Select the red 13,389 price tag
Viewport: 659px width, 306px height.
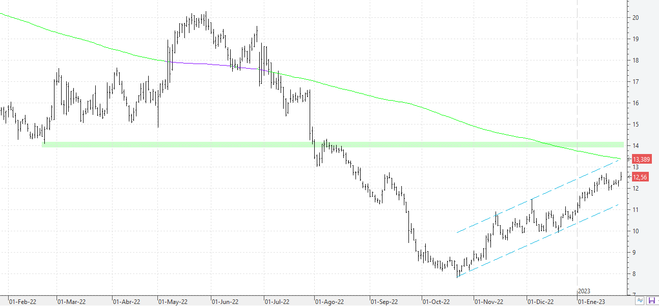pyautogui.click(x=642, y=160)
